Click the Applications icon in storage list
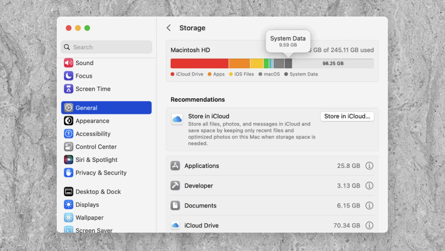The image size is (445, 251). [175, 166]
